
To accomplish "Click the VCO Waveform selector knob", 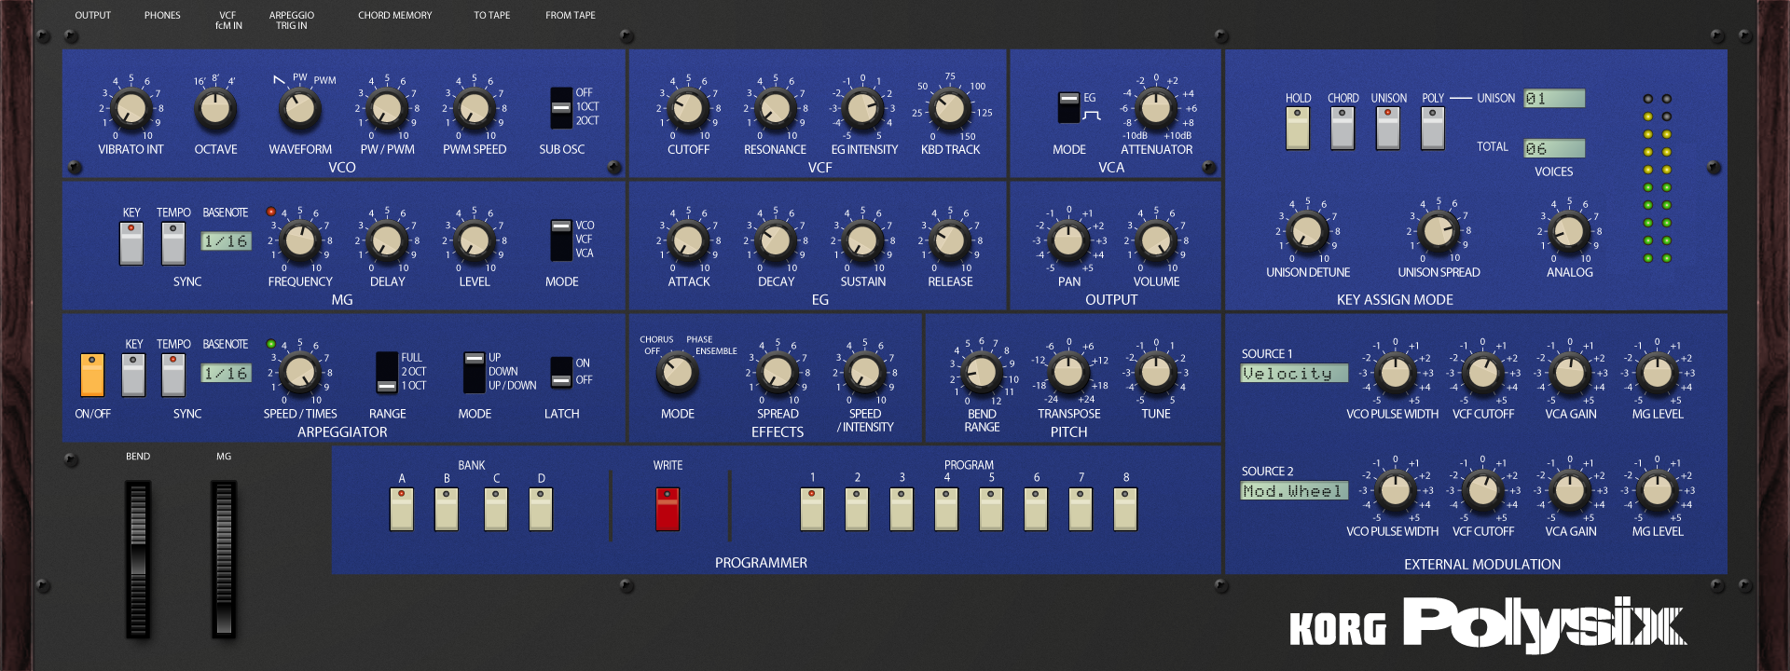I will click(x=299, y=109).
